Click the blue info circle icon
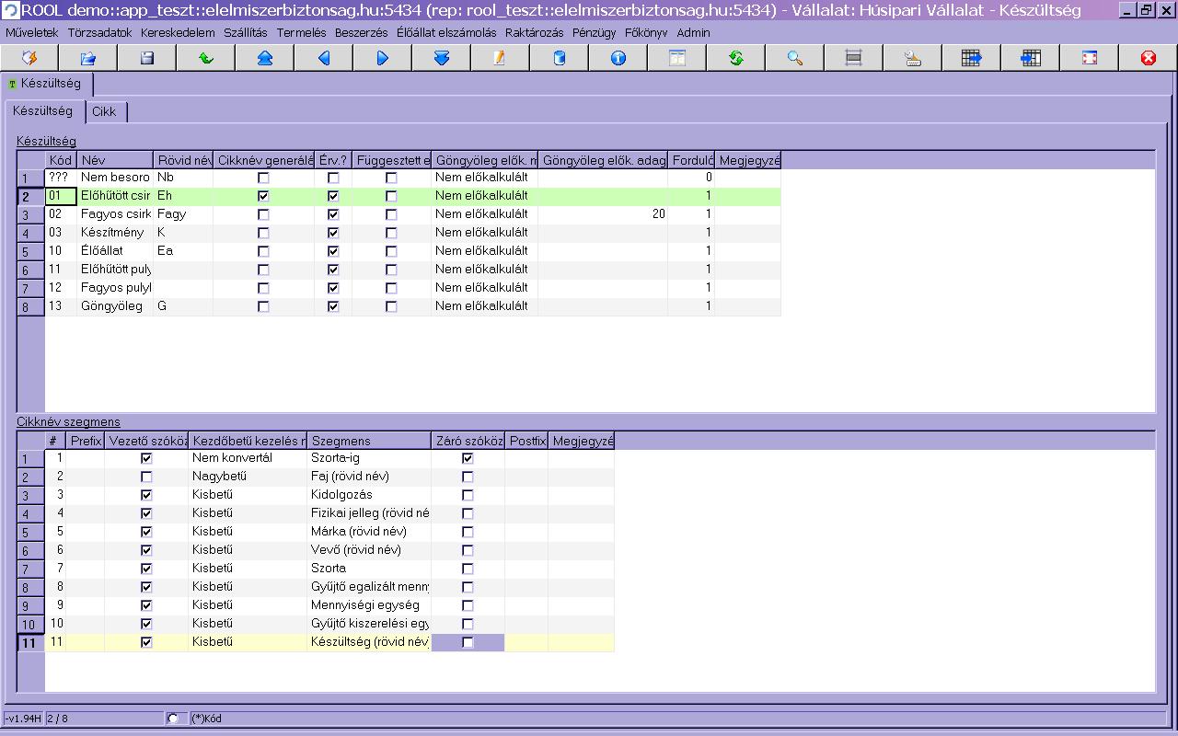The width and height of the screenshot is (1178, 736). (x=618, y=58)
